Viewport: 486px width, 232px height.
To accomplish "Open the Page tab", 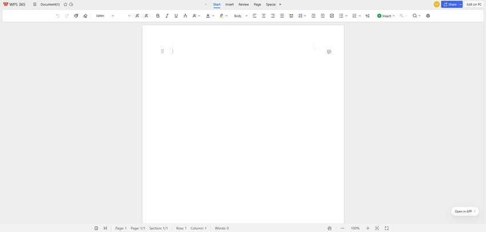I will pos(257,5).
